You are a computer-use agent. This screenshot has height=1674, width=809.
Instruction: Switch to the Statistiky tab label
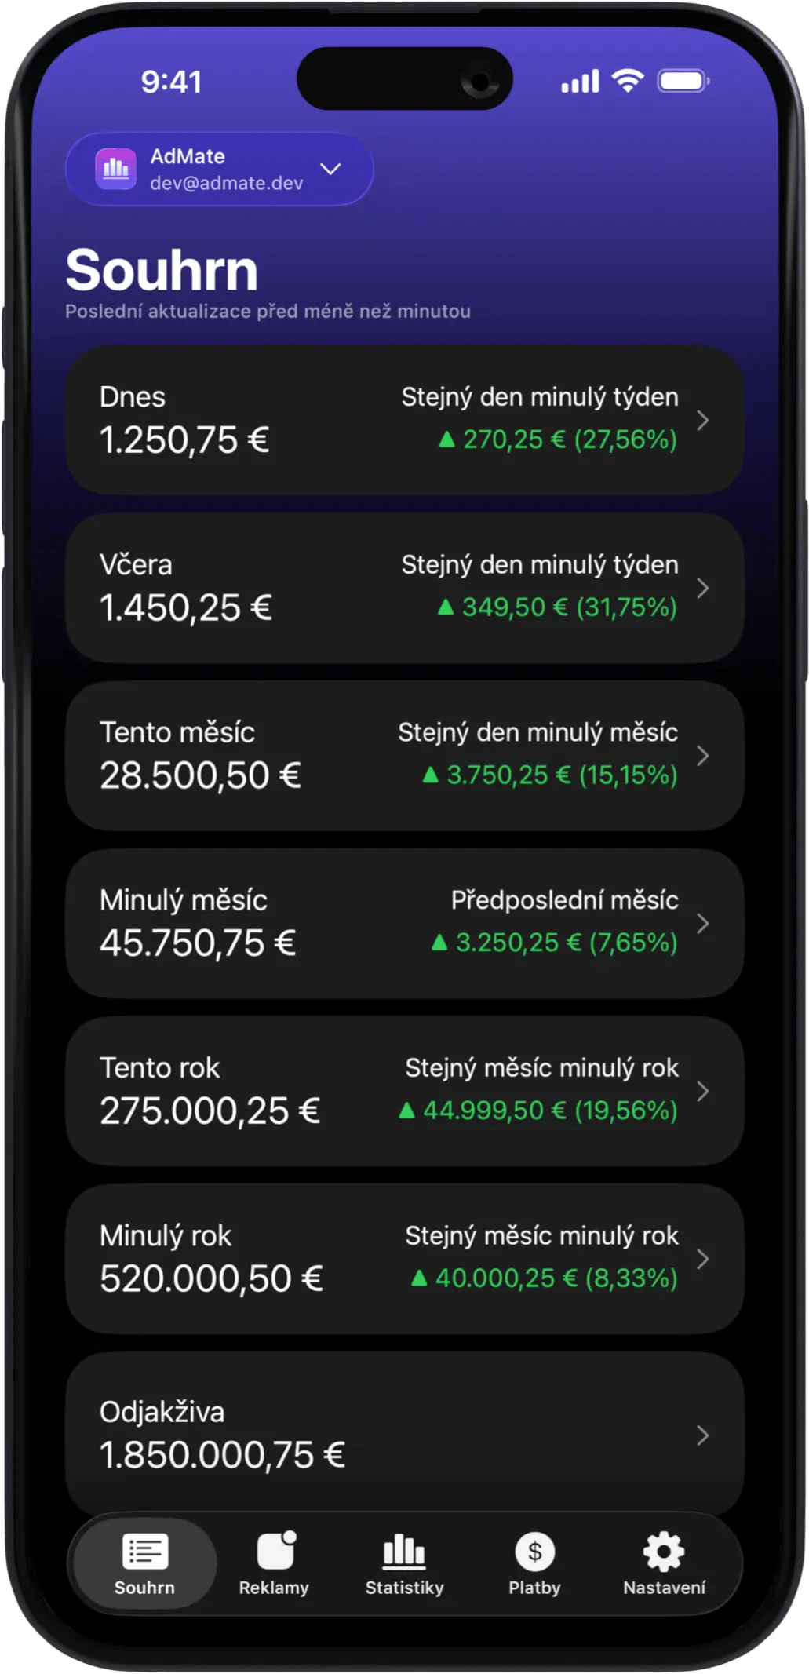[x=404, y=1588]
